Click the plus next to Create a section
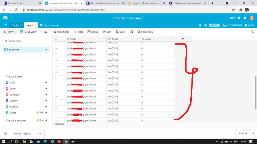The image size is (257, 144). pyautogui.click(x=46, y=121)
